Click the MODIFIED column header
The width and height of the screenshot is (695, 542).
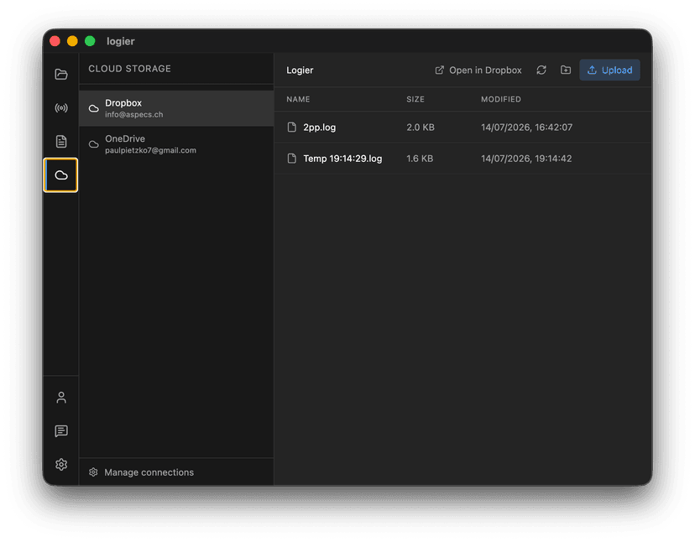tap(501, 99)
